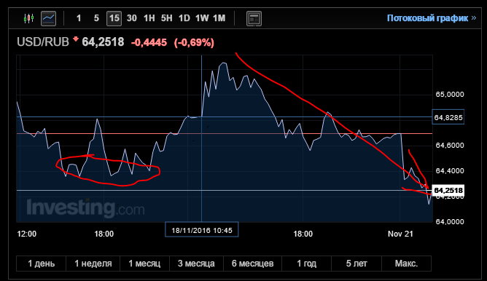This screenshot has width=487, height=281.
Task: Show the 6 месяцев range
Action: click(x=252, y=264)
